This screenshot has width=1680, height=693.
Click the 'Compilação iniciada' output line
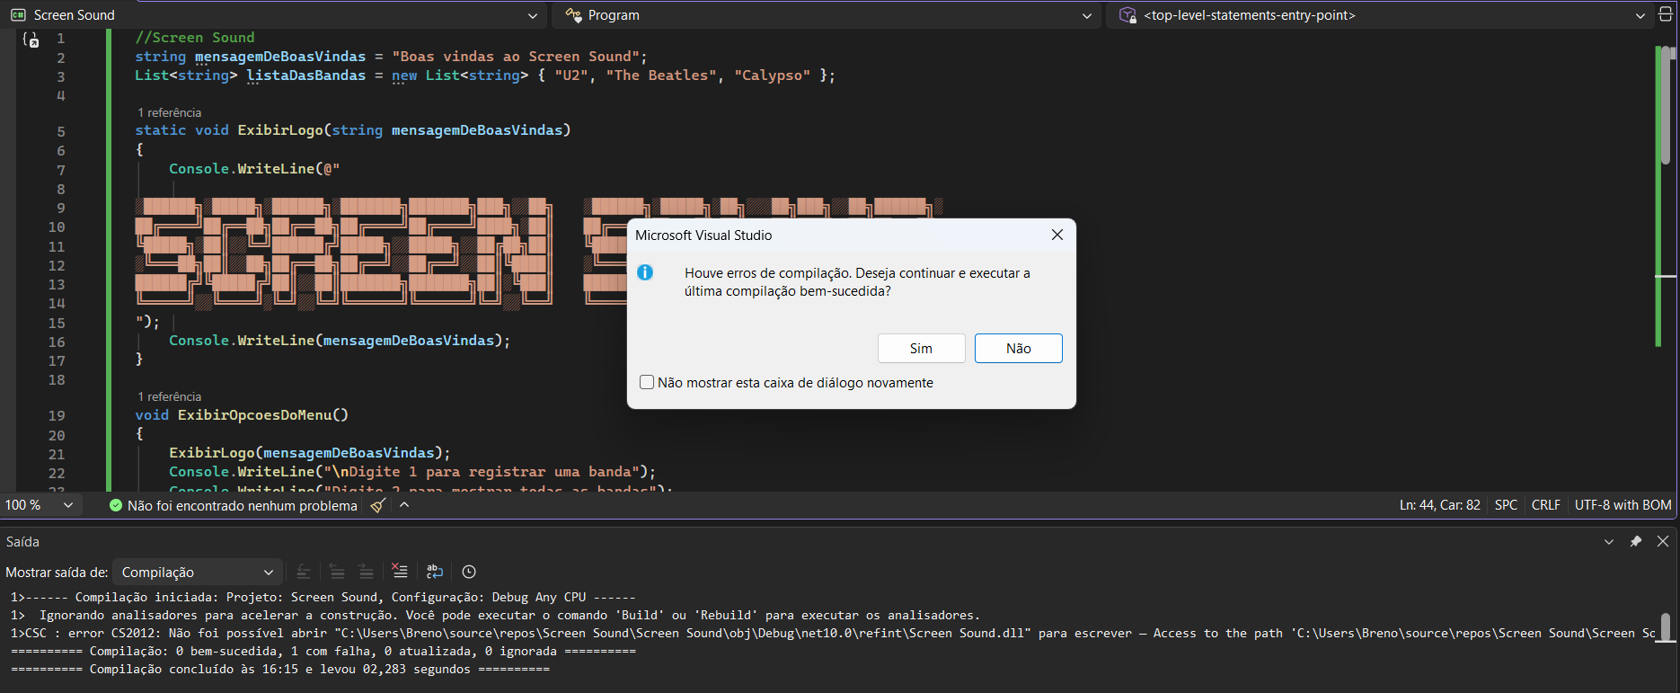[x=323, y=598]
